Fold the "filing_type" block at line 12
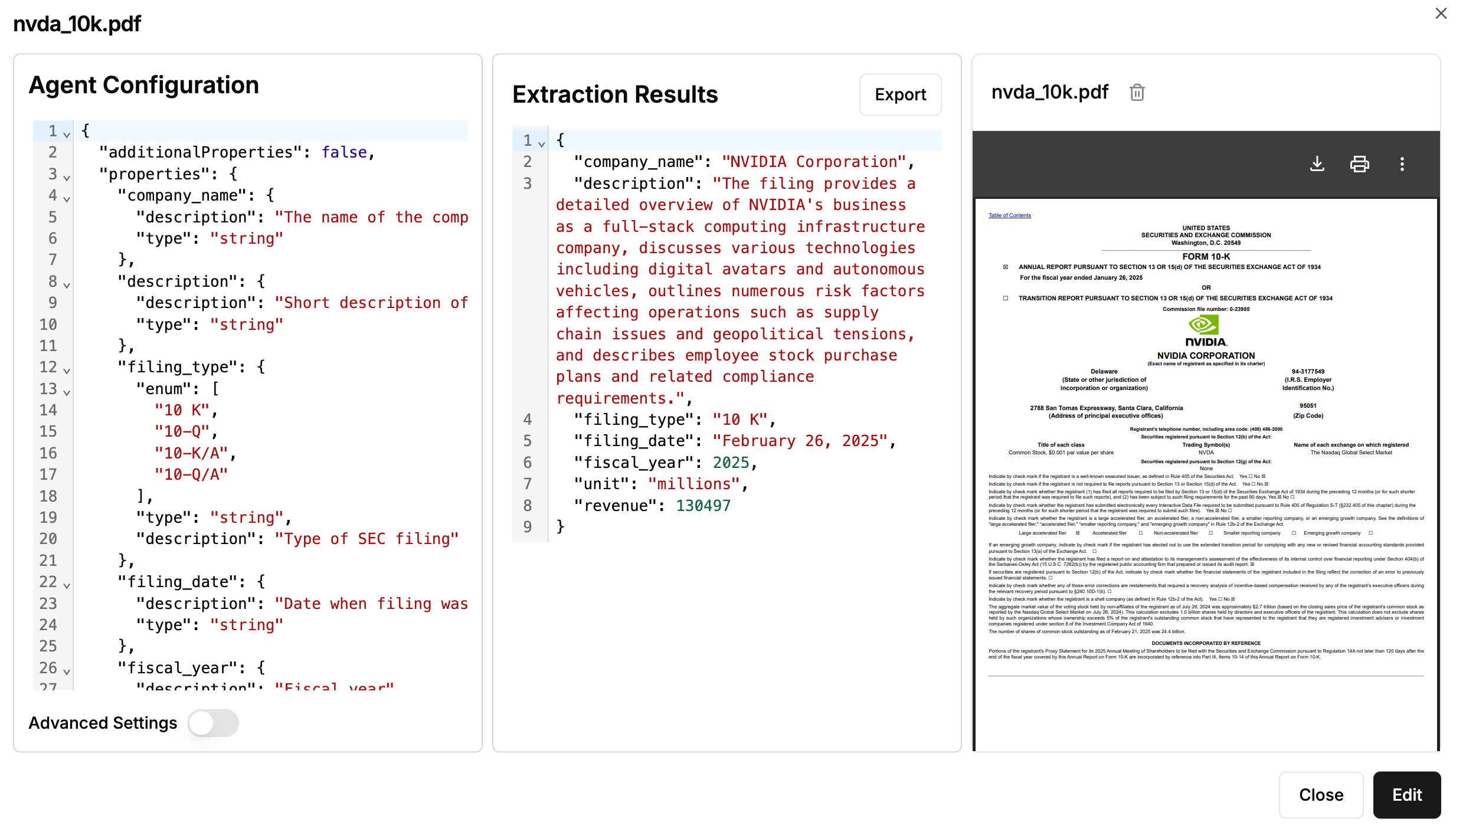The height and width of the screenshot is (832, 1466). (67, 371)
